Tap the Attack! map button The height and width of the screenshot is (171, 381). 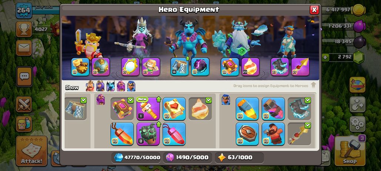pyautogui.click(x=32, y=151)
